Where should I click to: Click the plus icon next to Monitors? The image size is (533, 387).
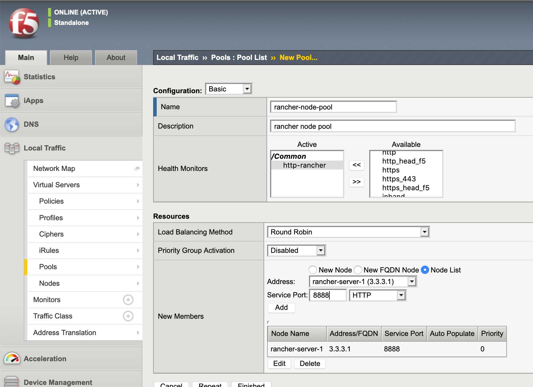128,300
